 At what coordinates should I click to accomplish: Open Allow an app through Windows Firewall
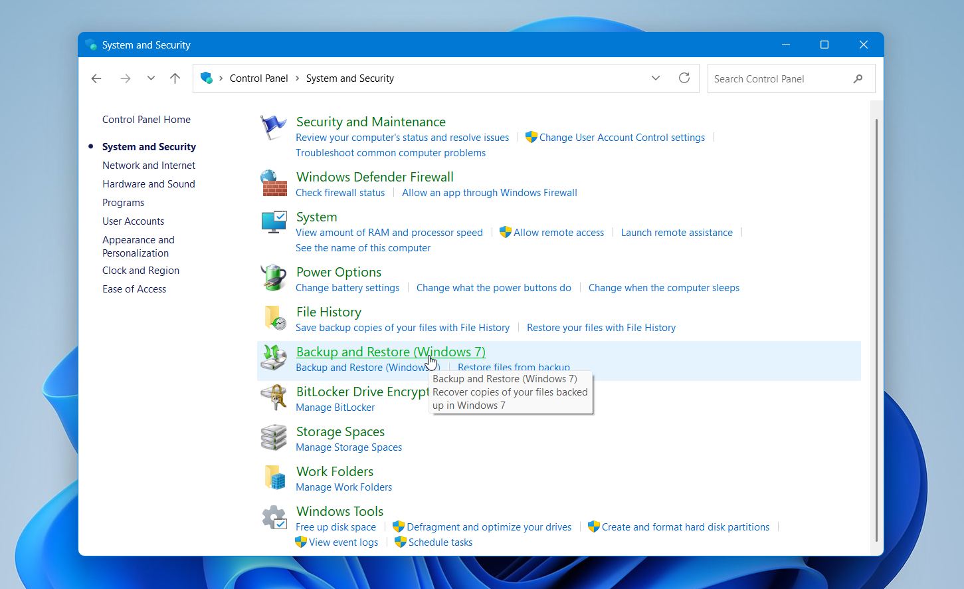point(490,193)
